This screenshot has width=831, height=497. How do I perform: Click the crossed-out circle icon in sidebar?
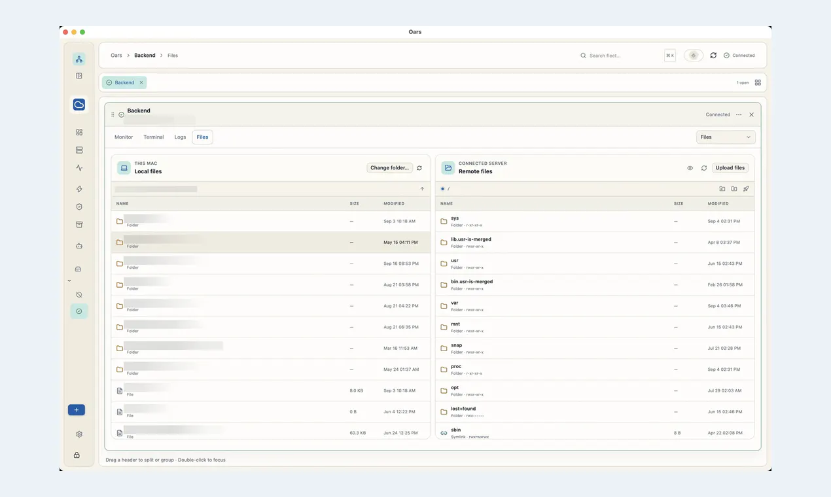[x=79, y=295]
